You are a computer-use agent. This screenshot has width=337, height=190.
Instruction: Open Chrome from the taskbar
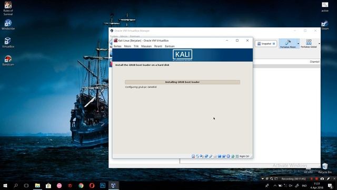(x=81, y=185)
